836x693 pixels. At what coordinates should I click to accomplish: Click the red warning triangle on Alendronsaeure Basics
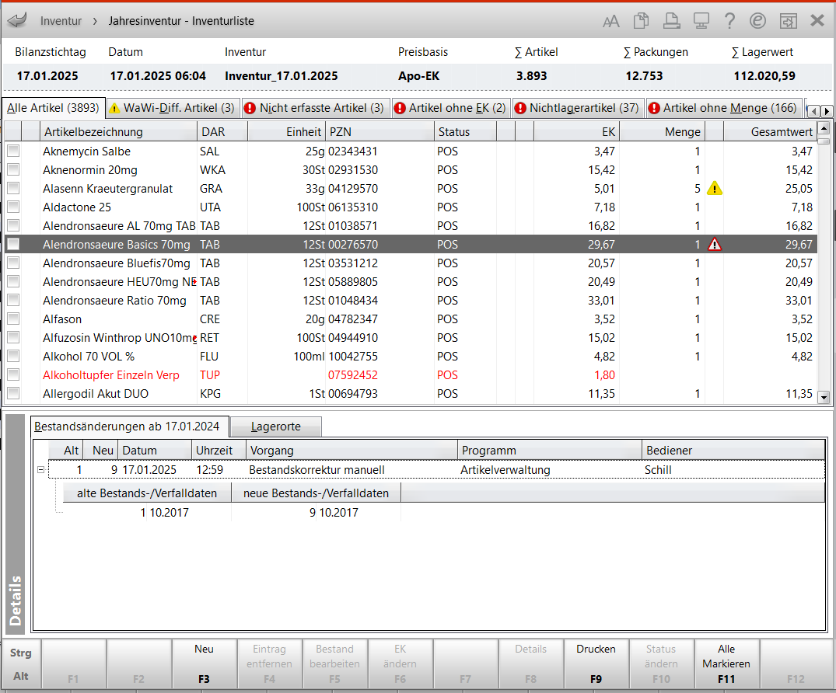click(714, 245)
